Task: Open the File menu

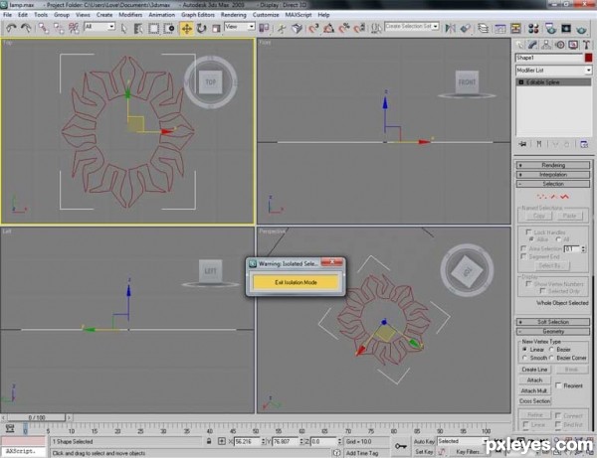Action: [x=8, y=15]
